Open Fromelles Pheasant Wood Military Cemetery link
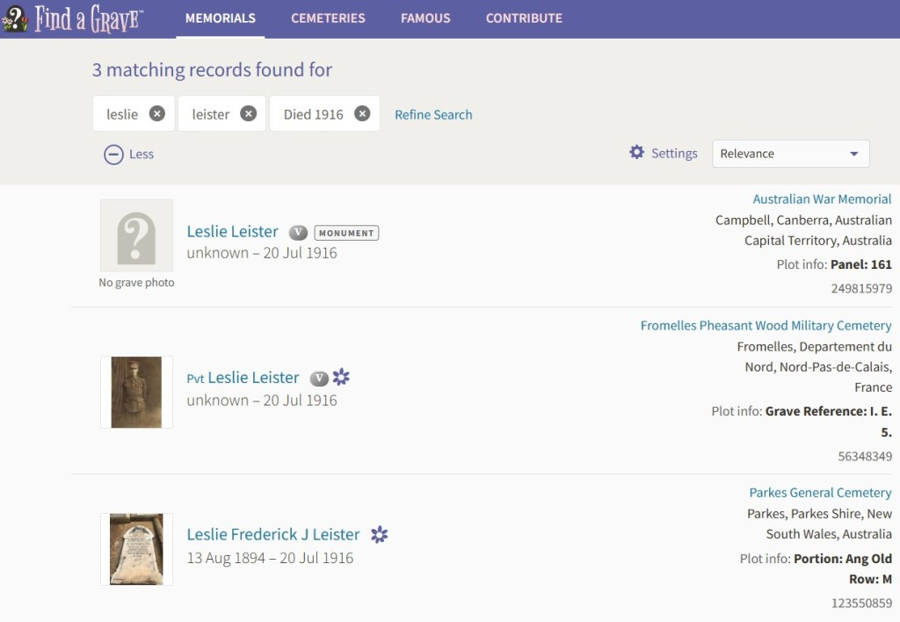The image size is (900, 622). pyautogui.click(x=766, y=325)
